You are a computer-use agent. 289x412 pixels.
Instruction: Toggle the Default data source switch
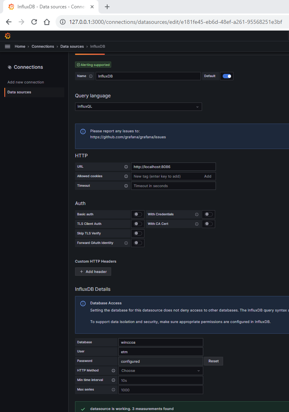[227, 76]
